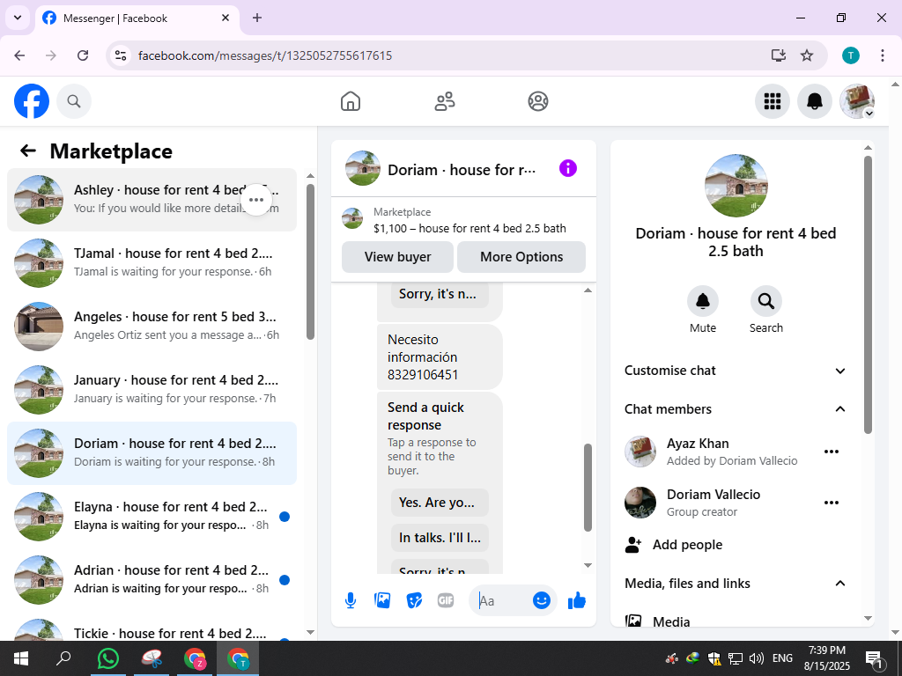
Task: Bookmark this tab with the star icon
Action: (807, 55)
